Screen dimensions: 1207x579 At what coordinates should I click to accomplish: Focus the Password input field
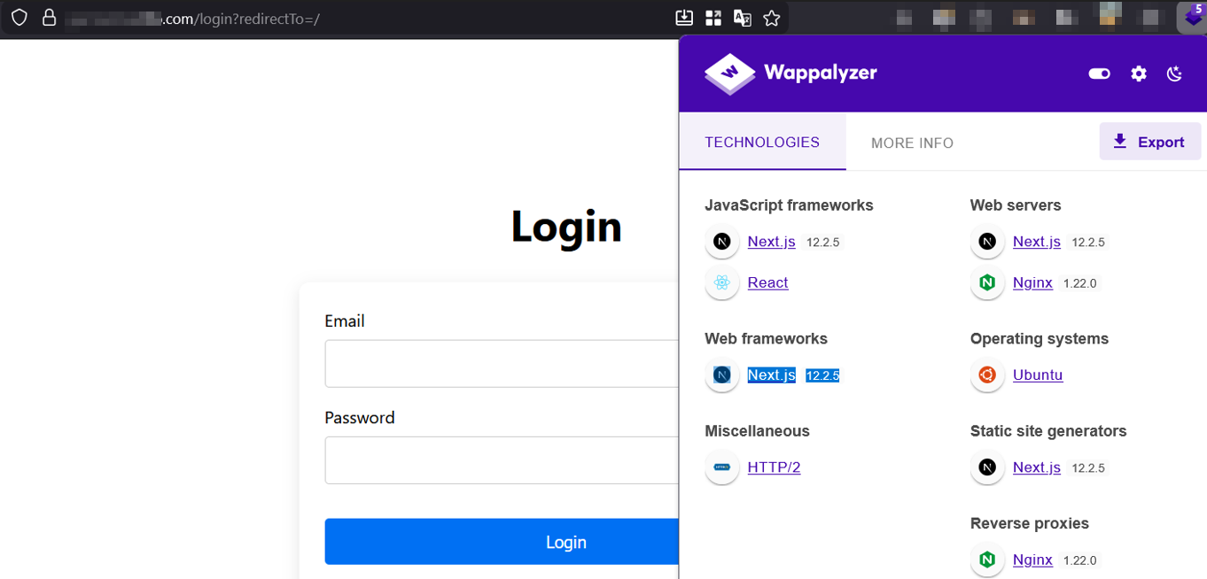pos(502,460)
